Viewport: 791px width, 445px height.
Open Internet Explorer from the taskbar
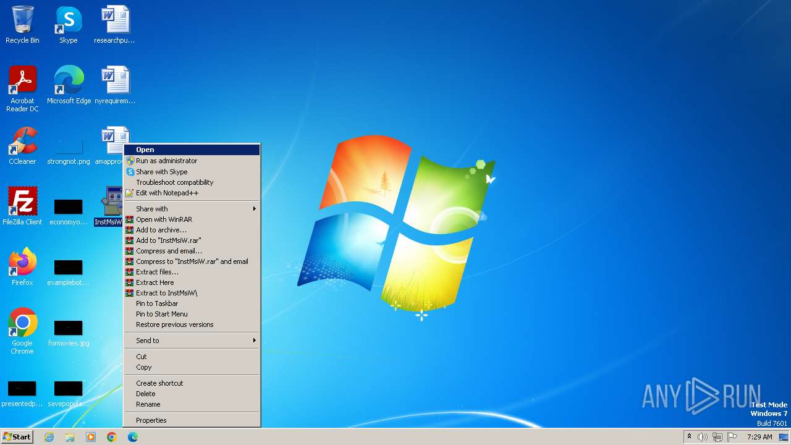pyautogui.click(x=49, y=437)
